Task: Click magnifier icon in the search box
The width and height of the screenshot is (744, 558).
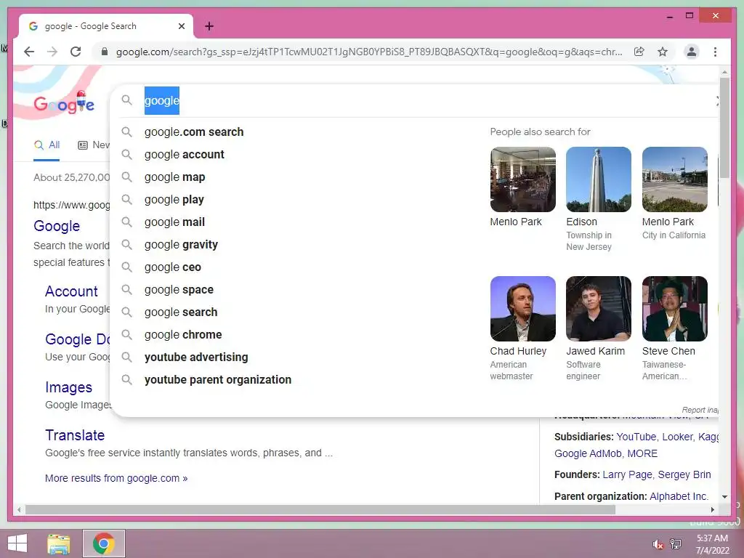Action: [x=126, y=100]
